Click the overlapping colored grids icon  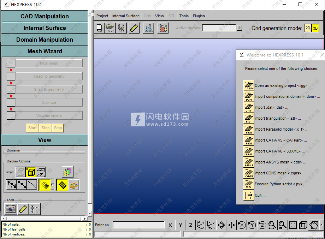click(67, 172)
